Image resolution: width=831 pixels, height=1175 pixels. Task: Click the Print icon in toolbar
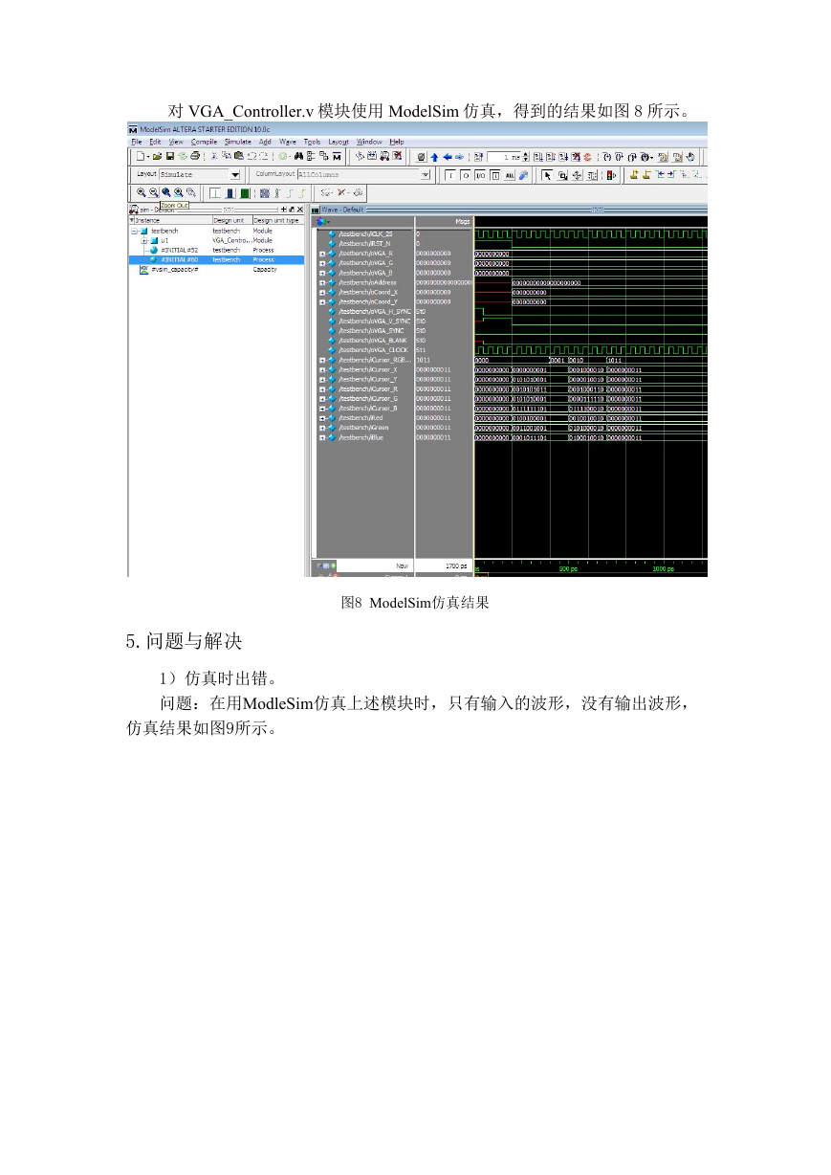195,155
